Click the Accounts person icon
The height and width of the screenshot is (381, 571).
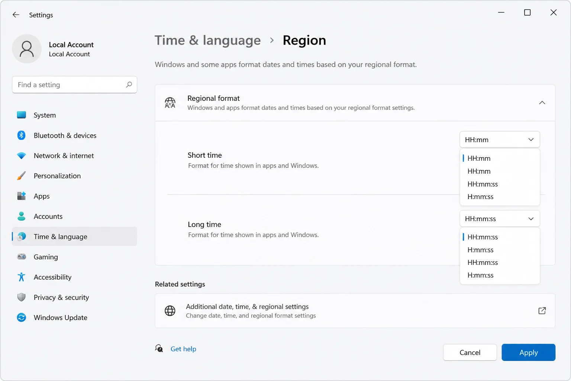(x=22, y=216)
